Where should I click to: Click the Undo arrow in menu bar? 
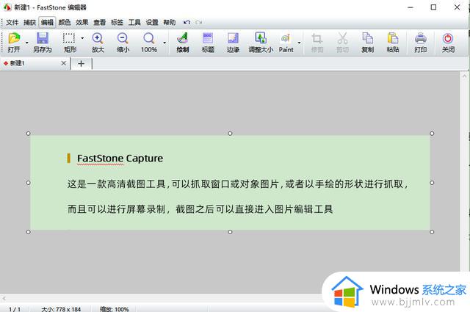187,22
